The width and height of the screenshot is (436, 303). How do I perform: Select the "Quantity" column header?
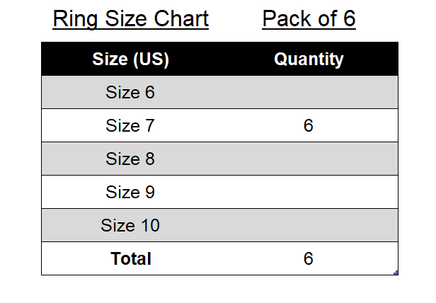coord(309,59)
